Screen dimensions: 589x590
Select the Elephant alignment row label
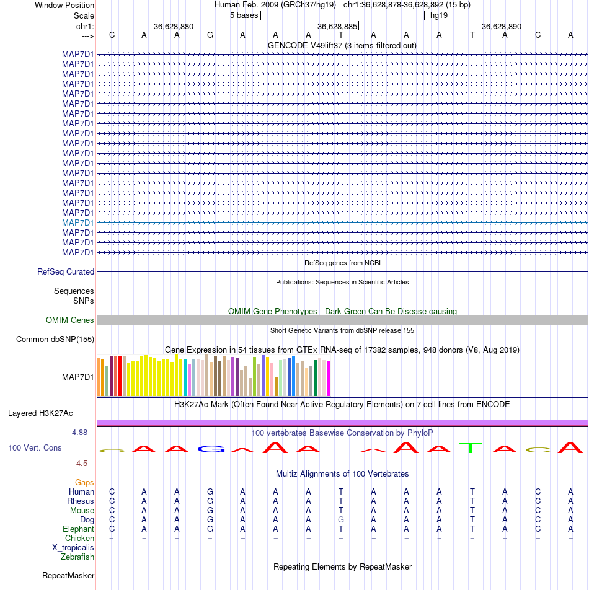(x=78, y=529)
